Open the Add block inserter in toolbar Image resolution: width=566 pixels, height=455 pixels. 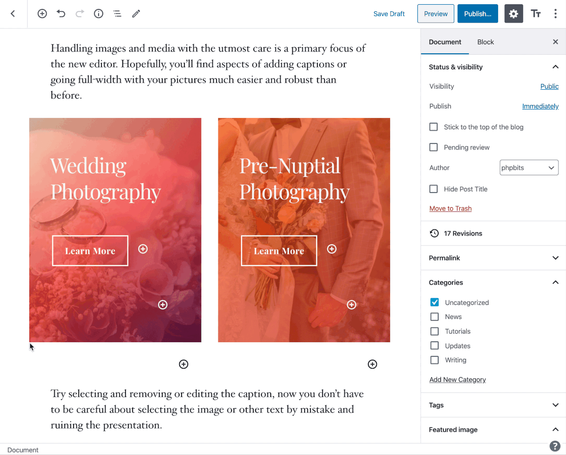42,14
